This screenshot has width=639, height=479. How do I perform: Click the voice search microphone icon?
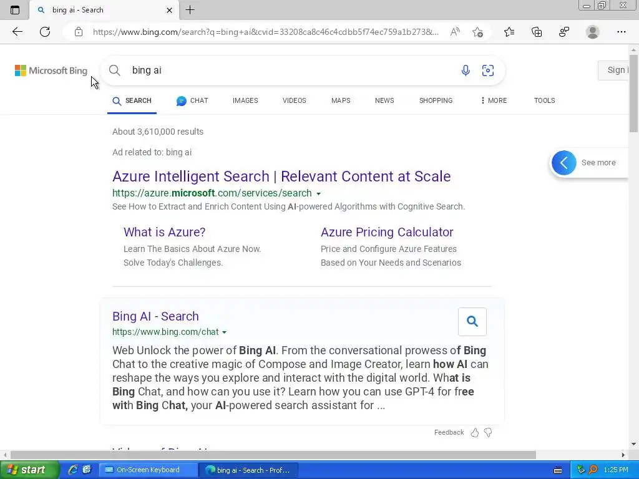[466, 70]
